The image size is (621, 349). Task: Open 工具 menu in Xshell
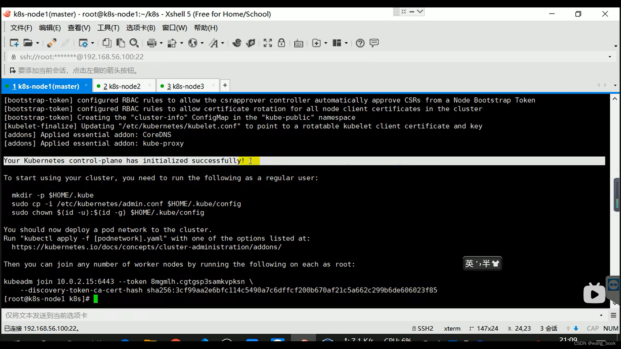[x=108, y=28]
